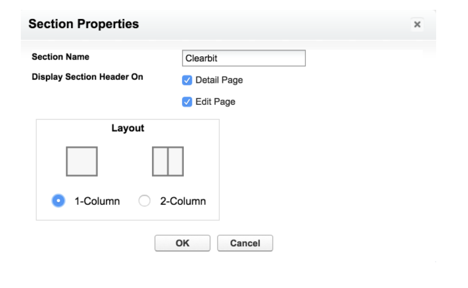Click the Section Name text field
468x288 pixels.
coord(244,58)
